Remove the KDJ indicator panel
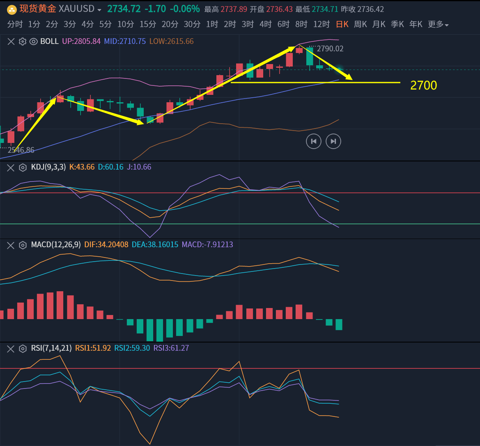This screenshot has height=446, width=480. [11, 168]
